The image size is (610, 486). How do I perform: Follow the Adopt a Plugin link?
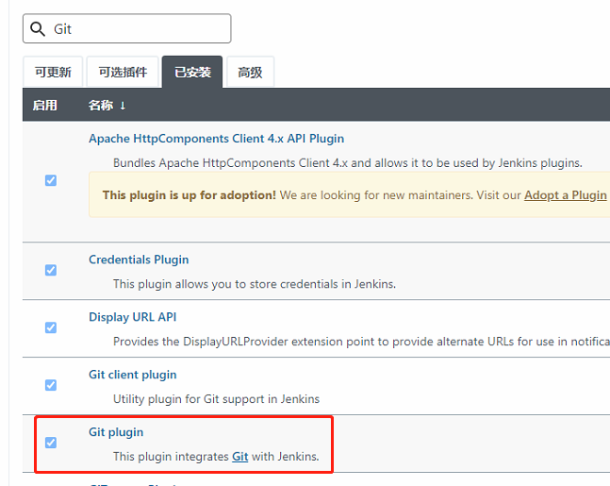coord(566,195)
